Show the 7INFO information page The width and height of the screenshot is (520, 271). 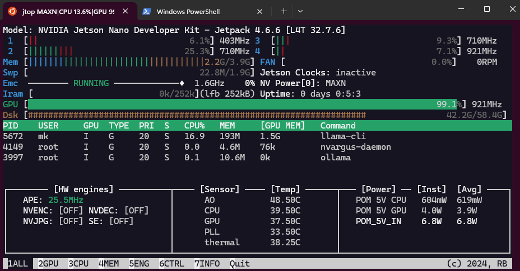coord(208,263)
